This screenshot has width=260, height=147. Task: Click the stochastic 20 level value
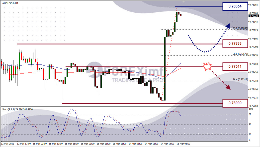click(250, 134)
